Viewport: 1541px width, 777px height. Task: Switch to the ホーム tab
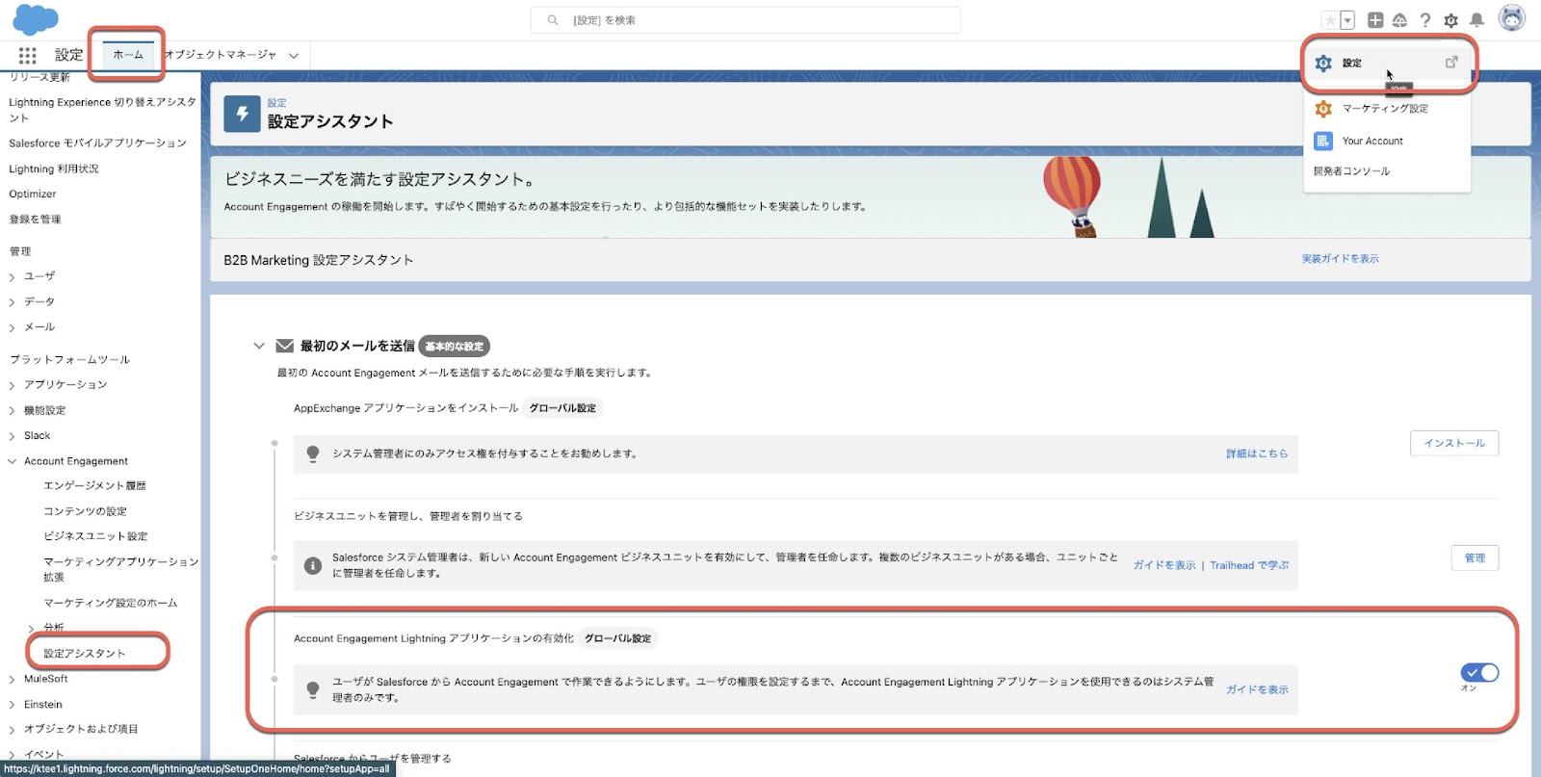[x=128, y=55]
